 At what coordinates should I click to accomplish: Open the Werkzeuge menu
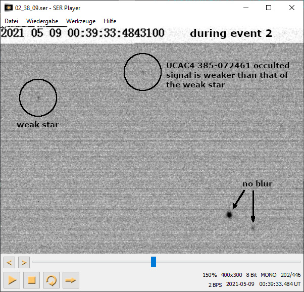[x=81, y=21]
